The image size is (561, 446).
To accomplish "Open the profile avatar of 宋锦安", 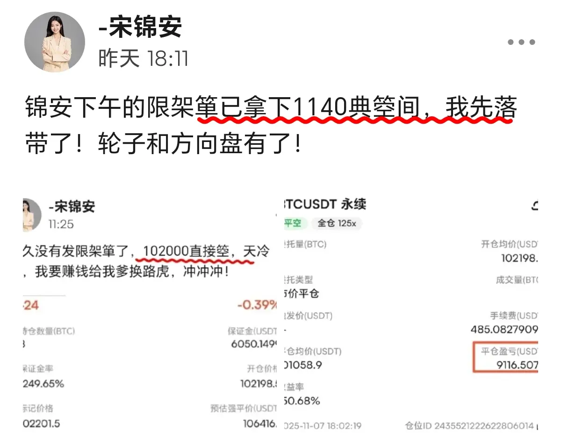I will click(55, 42).
